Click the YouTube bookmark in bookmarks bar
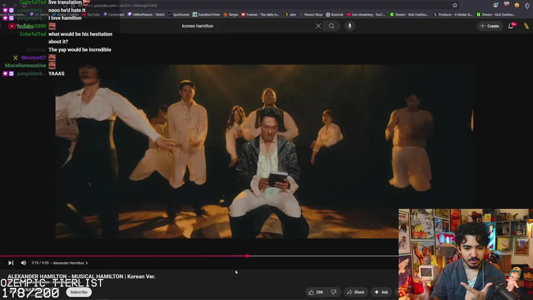This screenshot has width=533, height=300. (x=91, y=15)
